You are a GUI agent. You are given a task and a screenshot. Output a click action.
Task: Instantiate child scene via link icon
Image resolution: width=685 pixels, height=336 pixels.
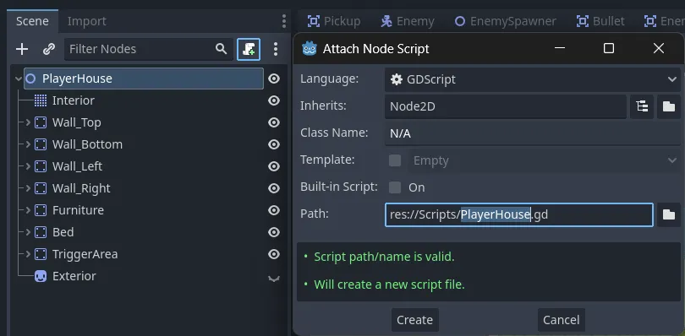pyautogui.click(x=49, y=49)
